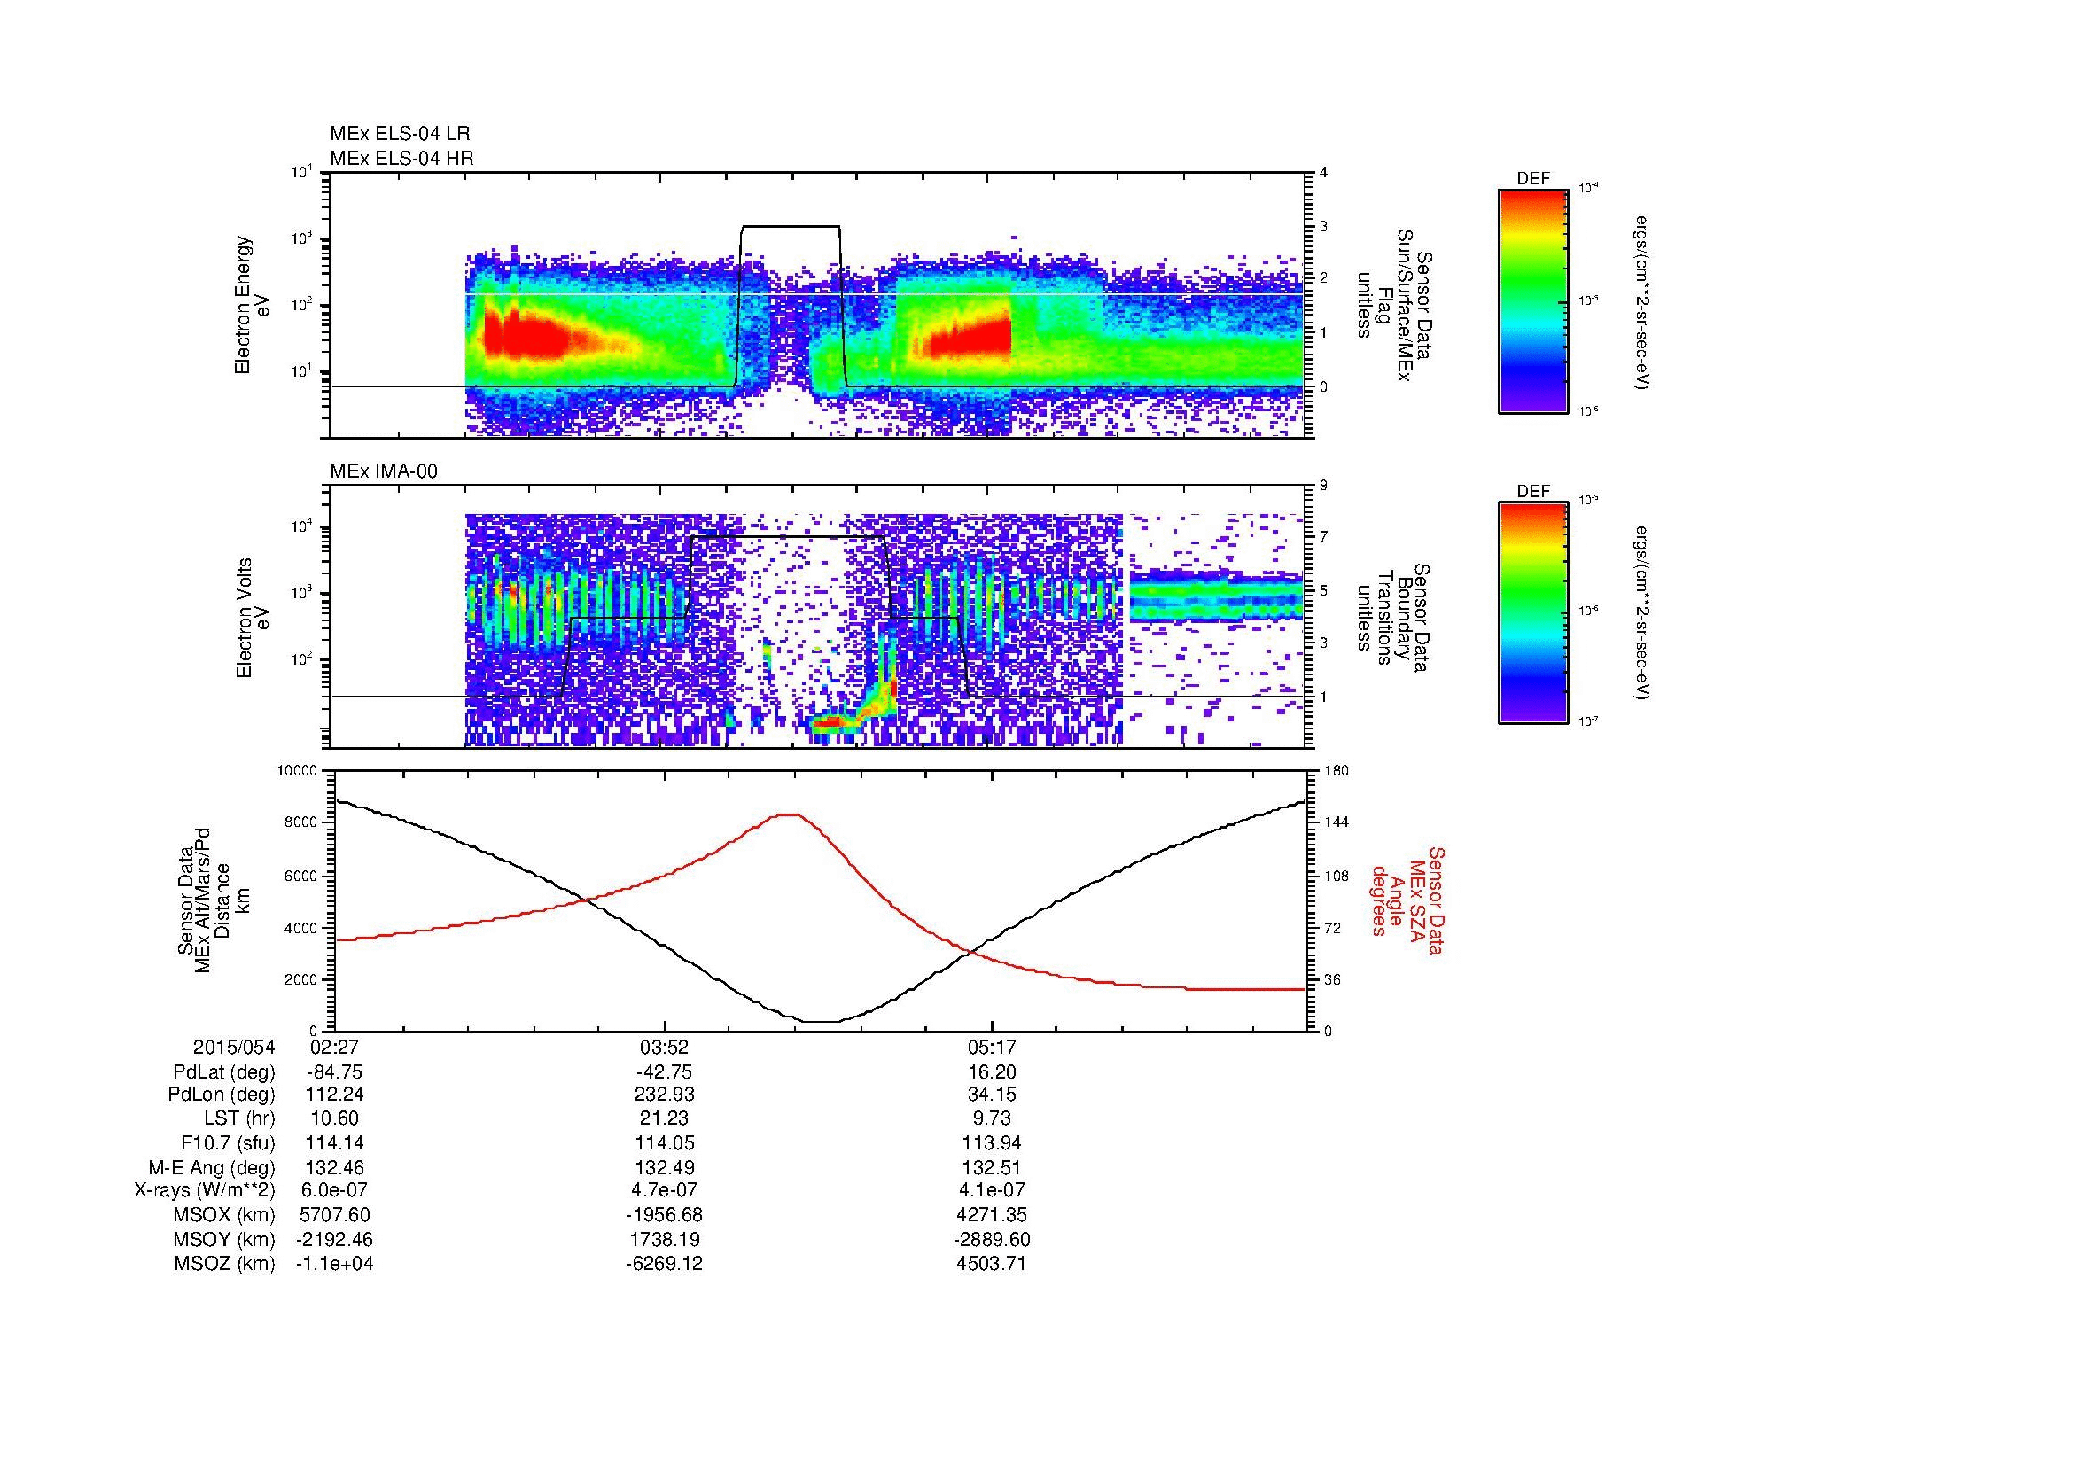Click the 'MEx IMA-00' panel title
The height and width of the screenshot is (1465, 2073).
point(384,471)
